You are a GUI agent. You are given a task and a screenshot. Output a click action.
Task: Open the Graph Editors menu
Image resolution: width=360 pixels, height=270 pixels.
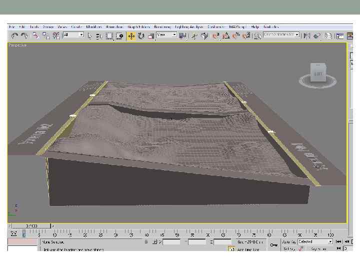(138, 27)
